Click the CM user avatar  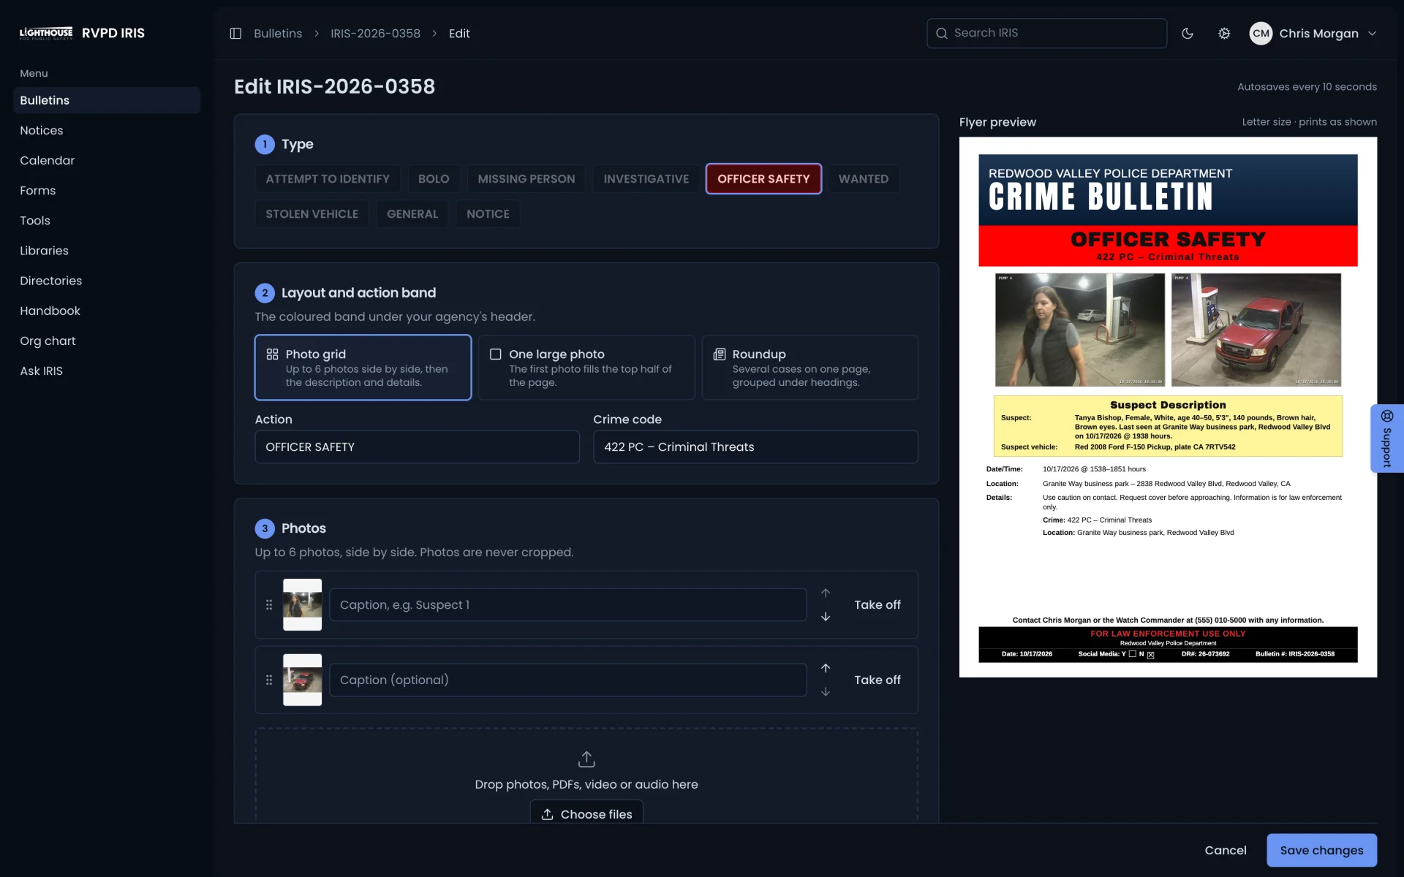(1261, 34)
